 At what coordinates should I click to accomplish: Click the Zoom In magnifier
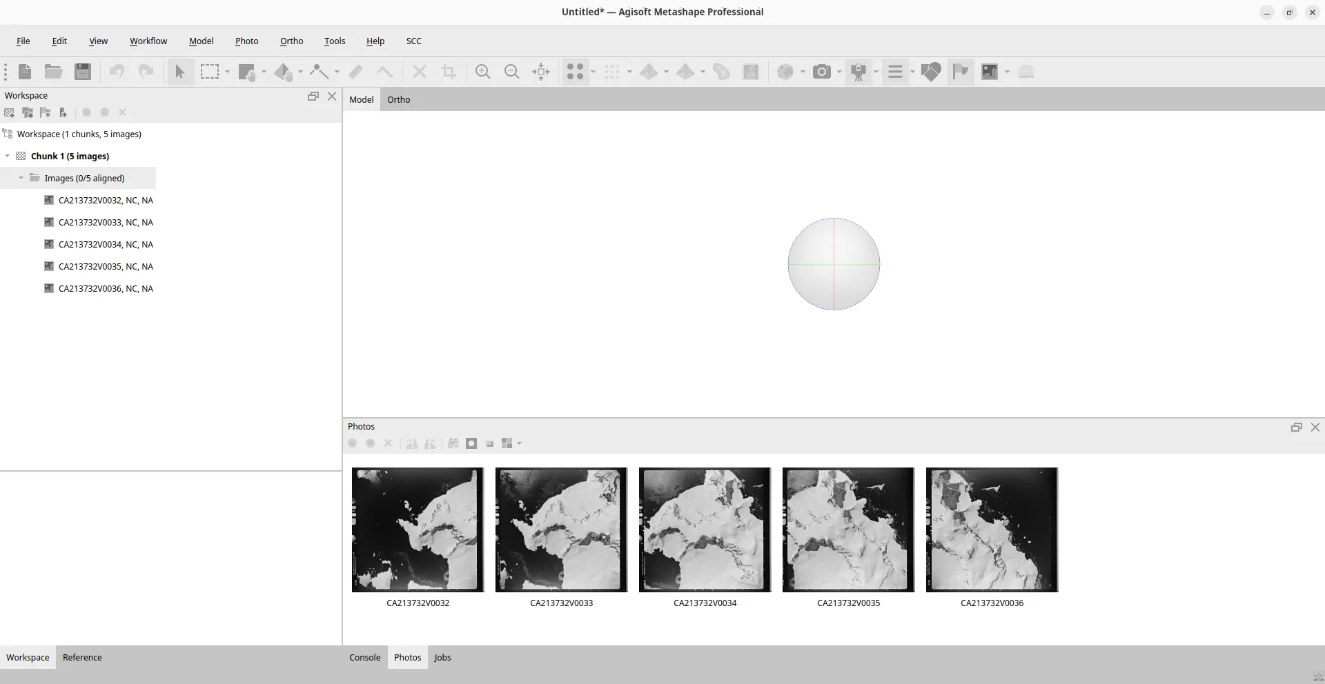pos(483,72)
